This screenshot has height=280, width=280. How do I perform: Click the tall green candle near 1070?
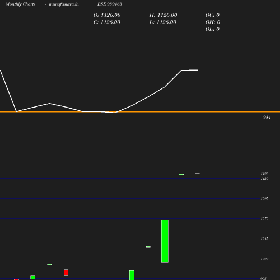[165, 241]
